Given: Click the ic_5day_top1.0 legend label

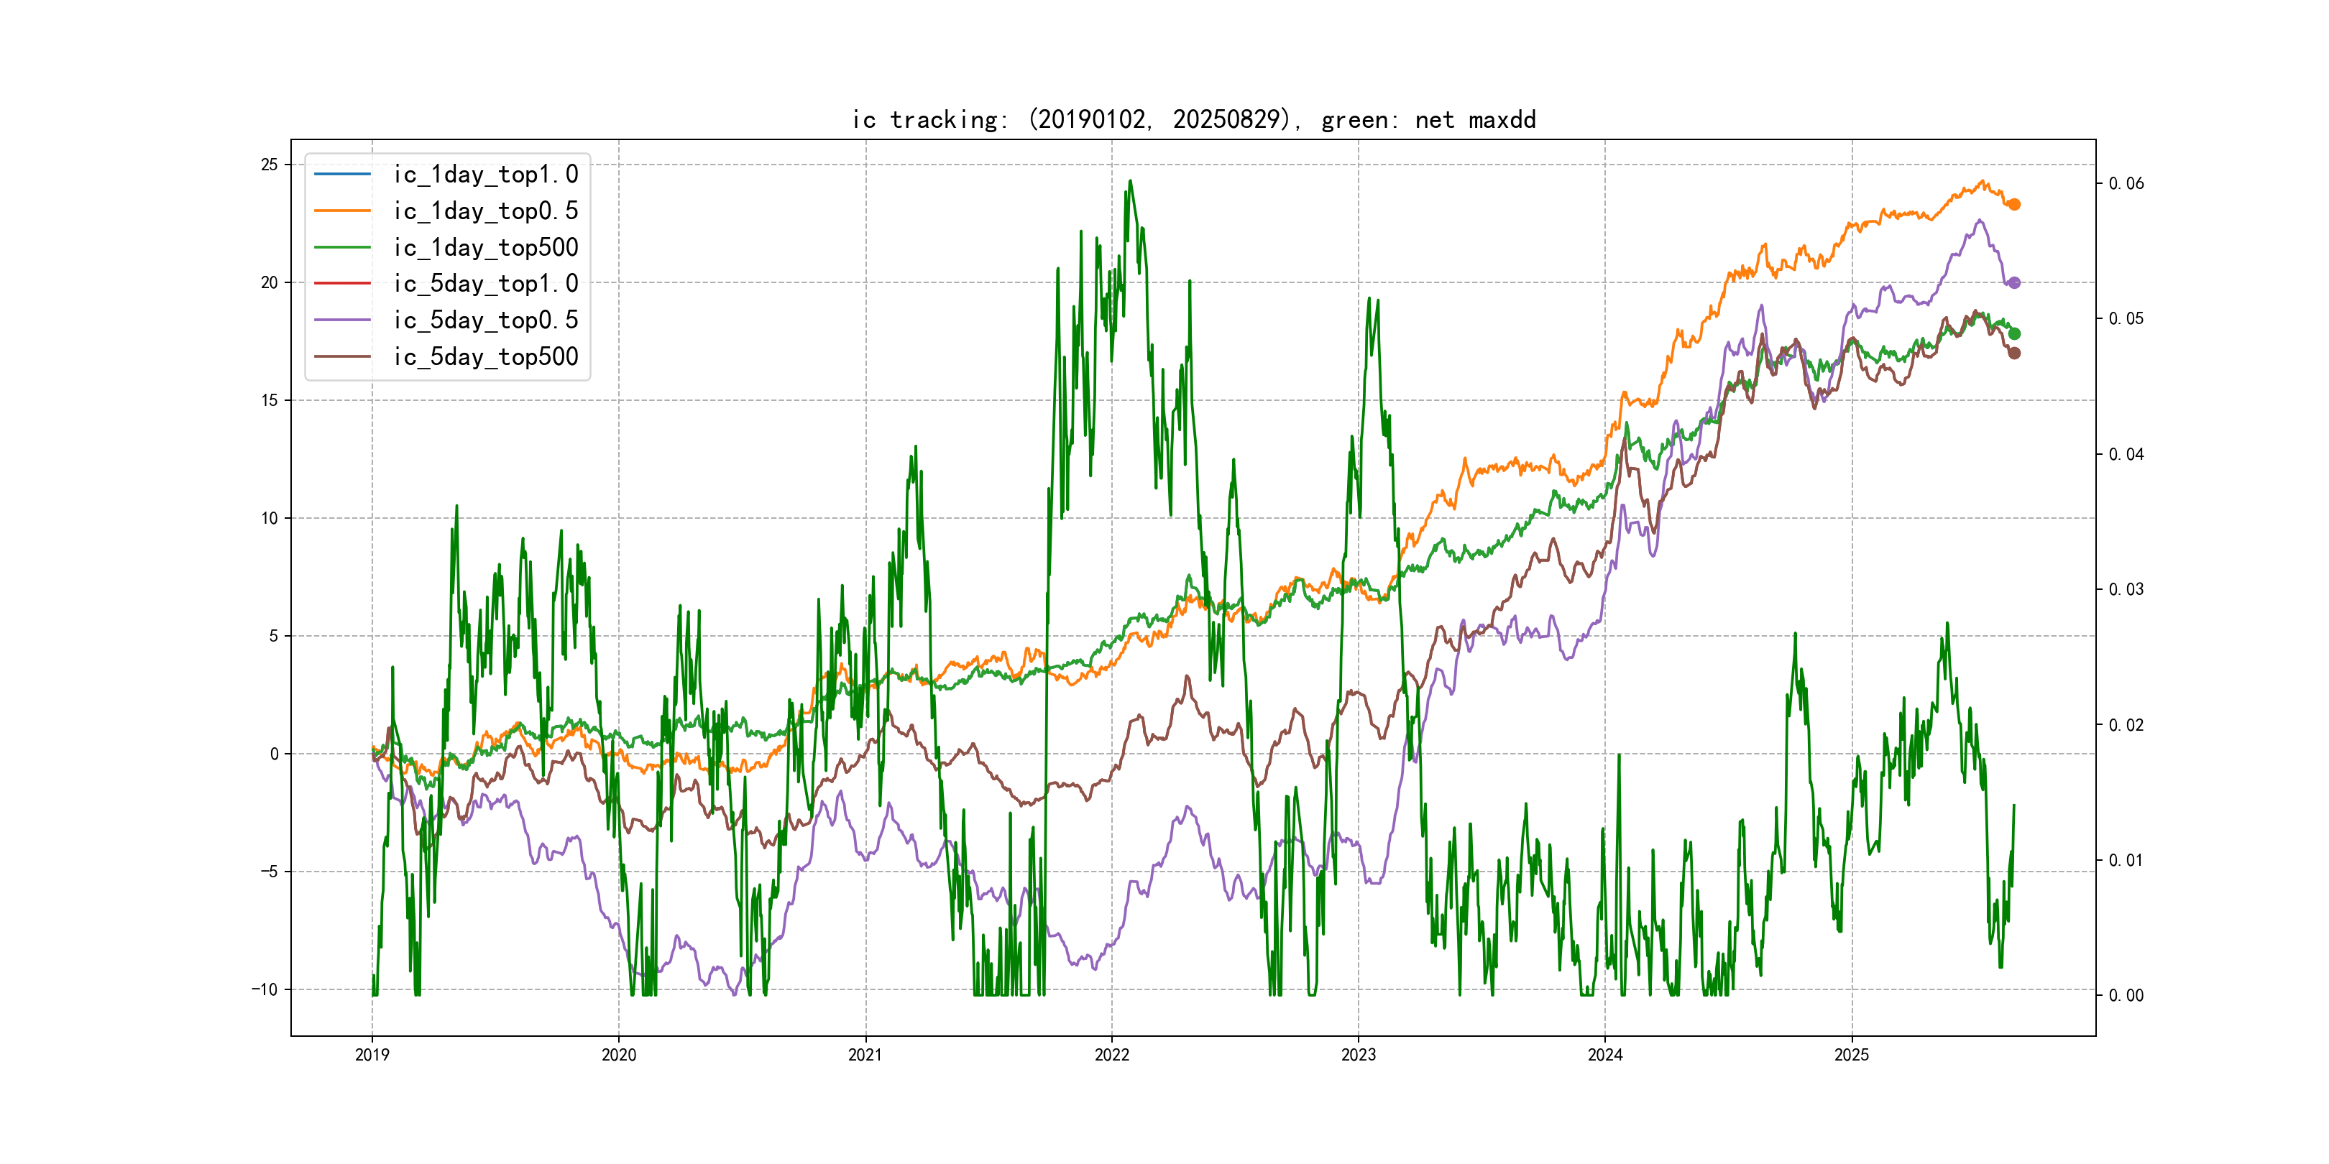Looking at the screenshot, I should pos(485,284).
